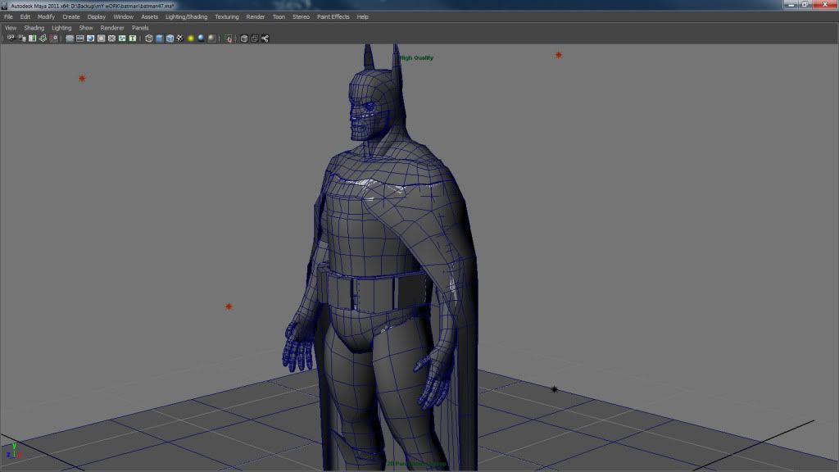Open the Shading dropdown
Image resolution: width=839 pixels, height=472 pixels.
coord(34,27)
